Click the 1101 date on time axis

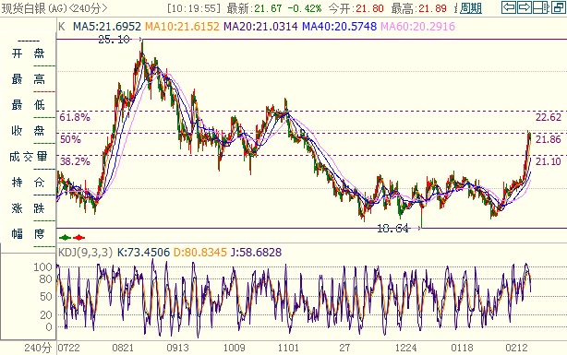click(x=288, y=348)
